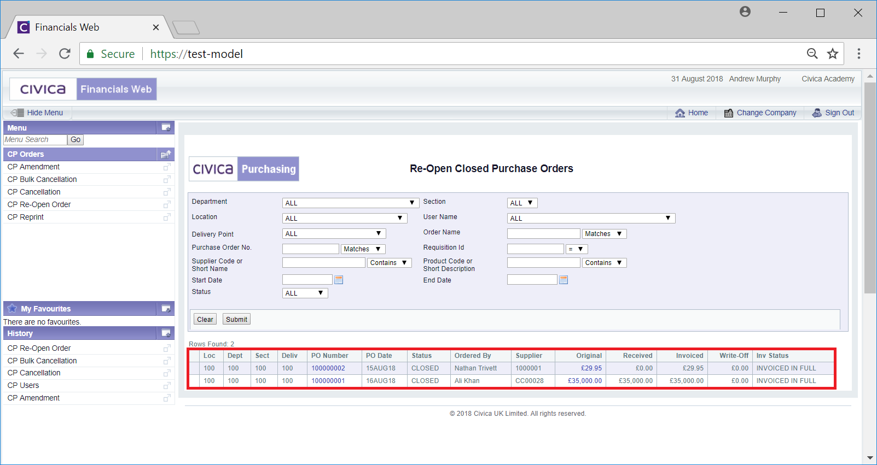Click into the Menu Search field
This screenshot has height=465, width=877.
tap(35, 139)
